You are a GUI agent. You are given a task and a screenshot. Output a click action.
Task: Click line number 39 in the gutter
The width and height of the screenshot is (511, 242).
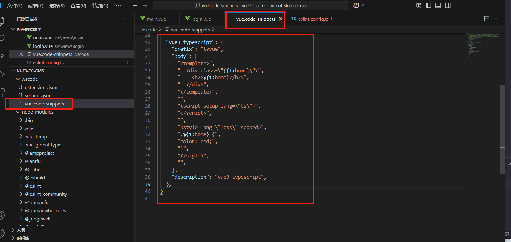coord(148,184)
